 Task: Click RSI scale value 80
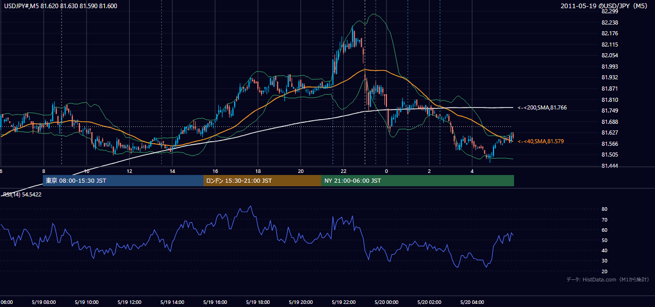click(x=604, y=209)
